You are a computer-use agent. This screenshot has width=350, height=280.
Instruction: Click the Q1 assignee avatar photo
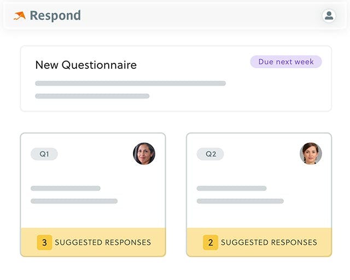pos(144,154)
